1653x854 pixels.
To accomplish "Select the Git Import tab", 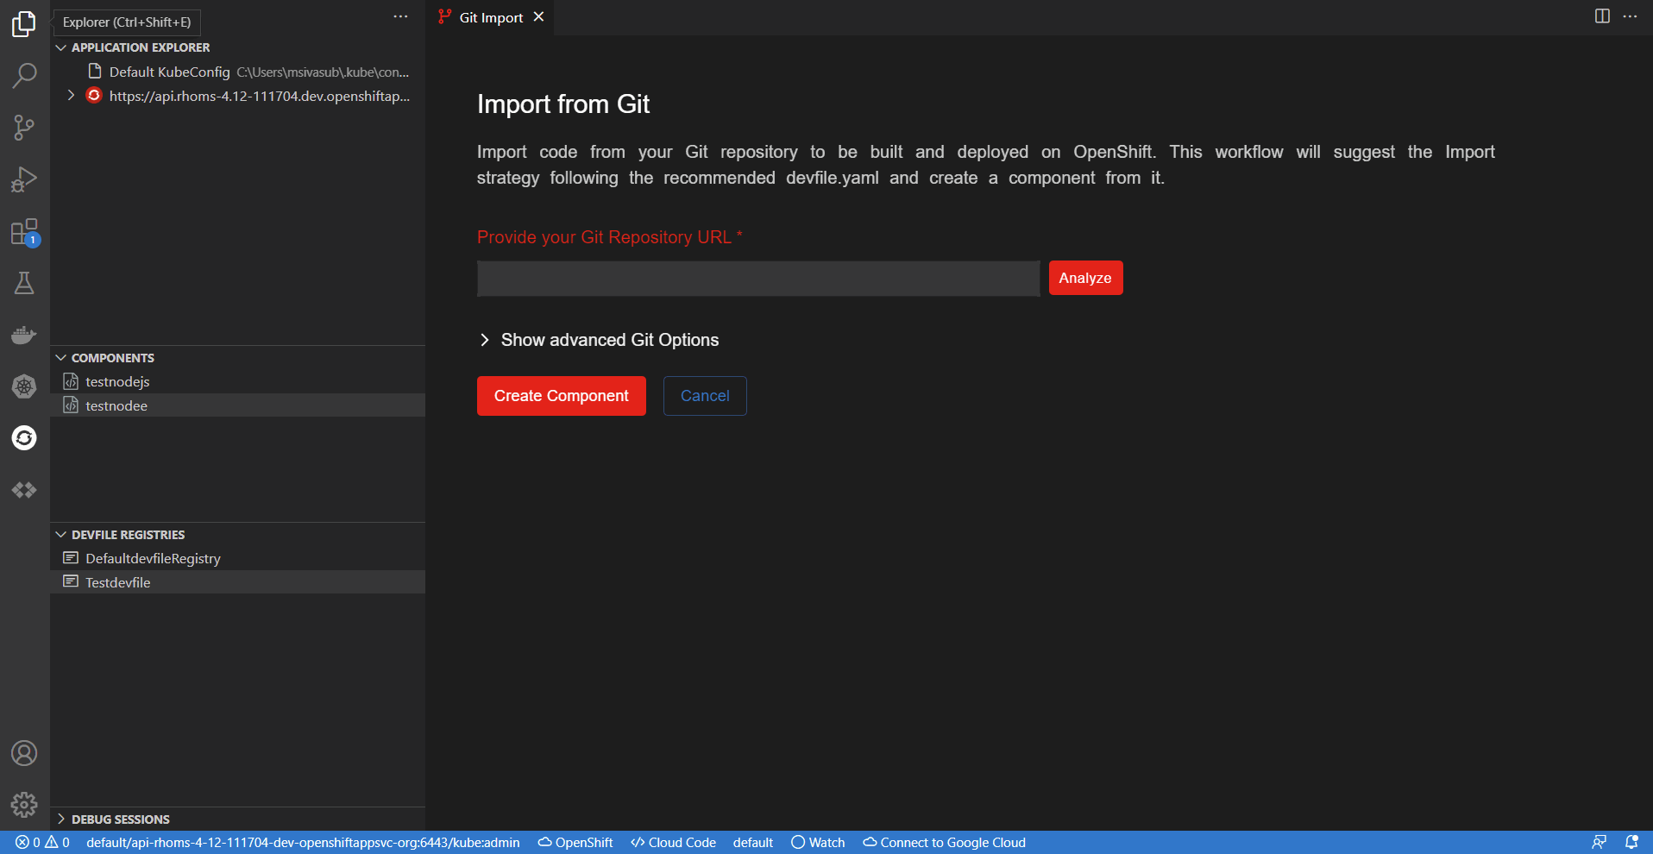I will 491,17.
